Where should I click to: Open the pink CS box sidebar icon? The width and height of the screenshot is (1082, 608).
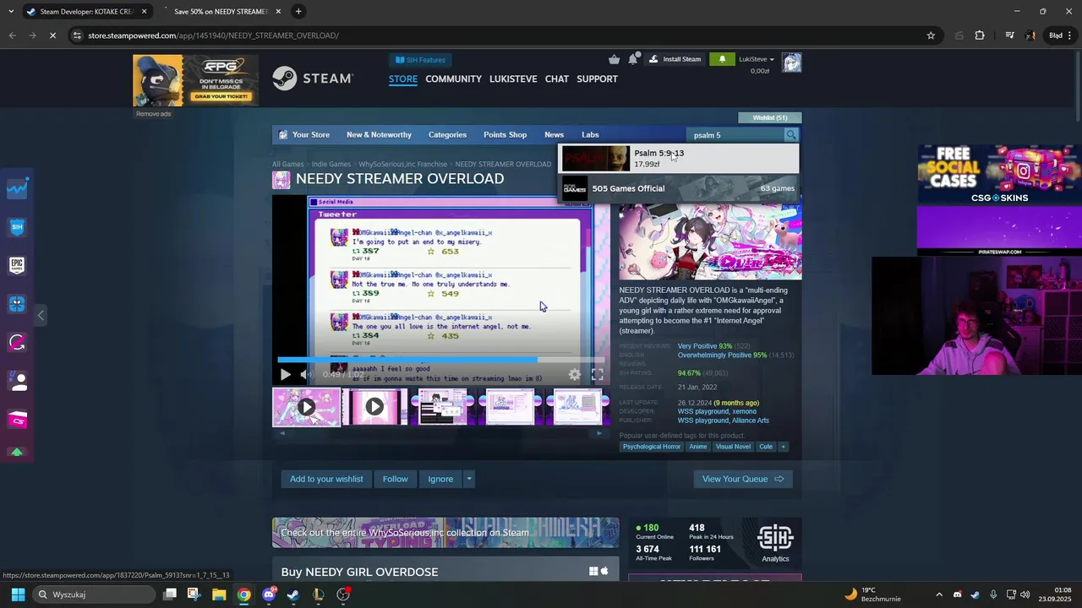(17, 420)
